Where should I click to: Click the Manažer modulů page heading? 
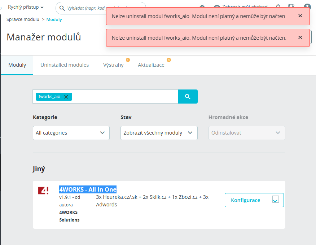coord(44,37)
